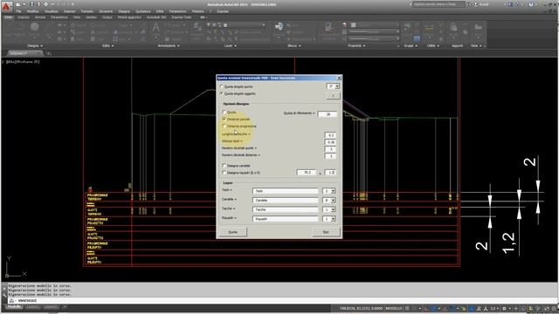Enable the Disegna candele checkbox
Image resolution: width=559 pixels, height=314 pixels.
(224, 166)
